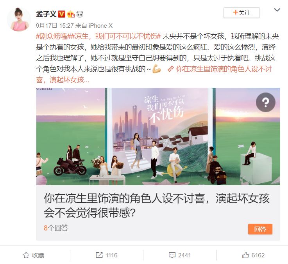Click the panda badge icon
288x264 pixels.
click(80, 14)
